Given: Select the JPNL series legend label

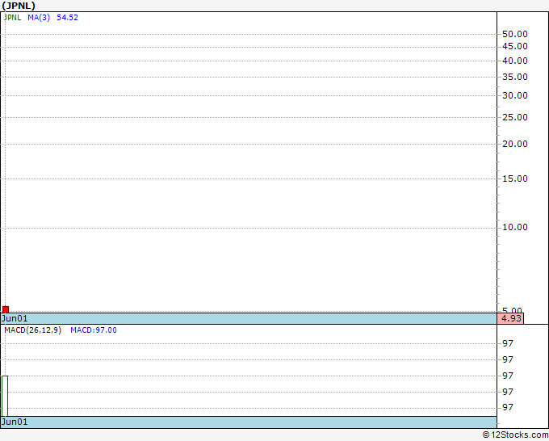Looking at the screenshot, I should 12,18.
